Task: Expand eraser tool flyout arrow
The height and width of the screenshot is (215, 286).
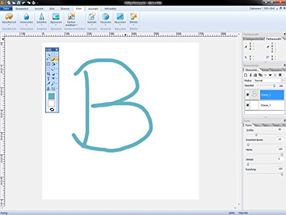Action: point(57,69)
